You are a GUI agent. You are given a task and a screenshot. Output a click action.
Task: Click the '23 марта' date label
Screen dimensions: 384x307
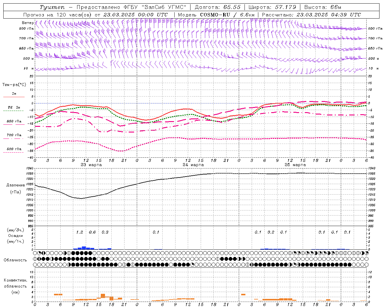pos(91,165)
